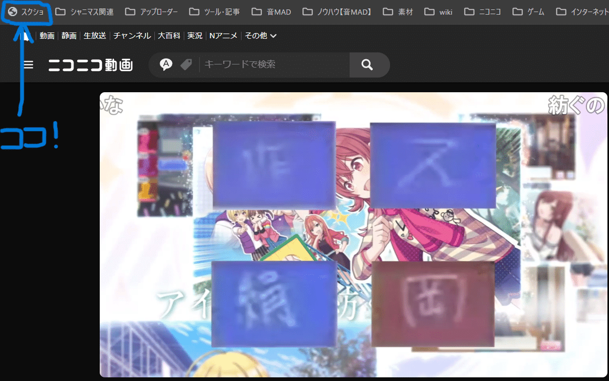Select keyword search mode icon
This screenshot has width=609, height=381.
(x=166, y=64)
